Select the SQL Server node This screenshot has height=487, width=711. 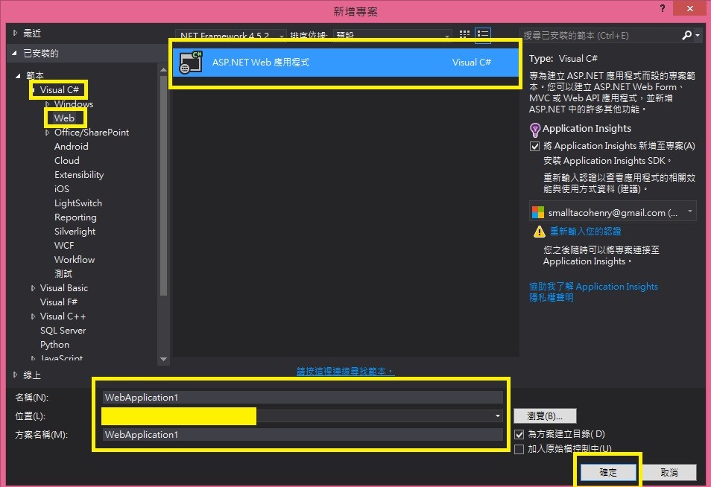tap(63, 331)
